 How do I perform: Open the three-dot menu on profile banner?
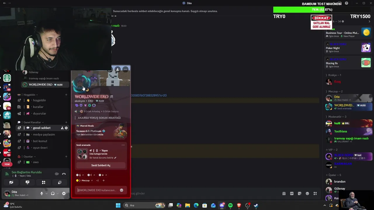pos(125,69)
